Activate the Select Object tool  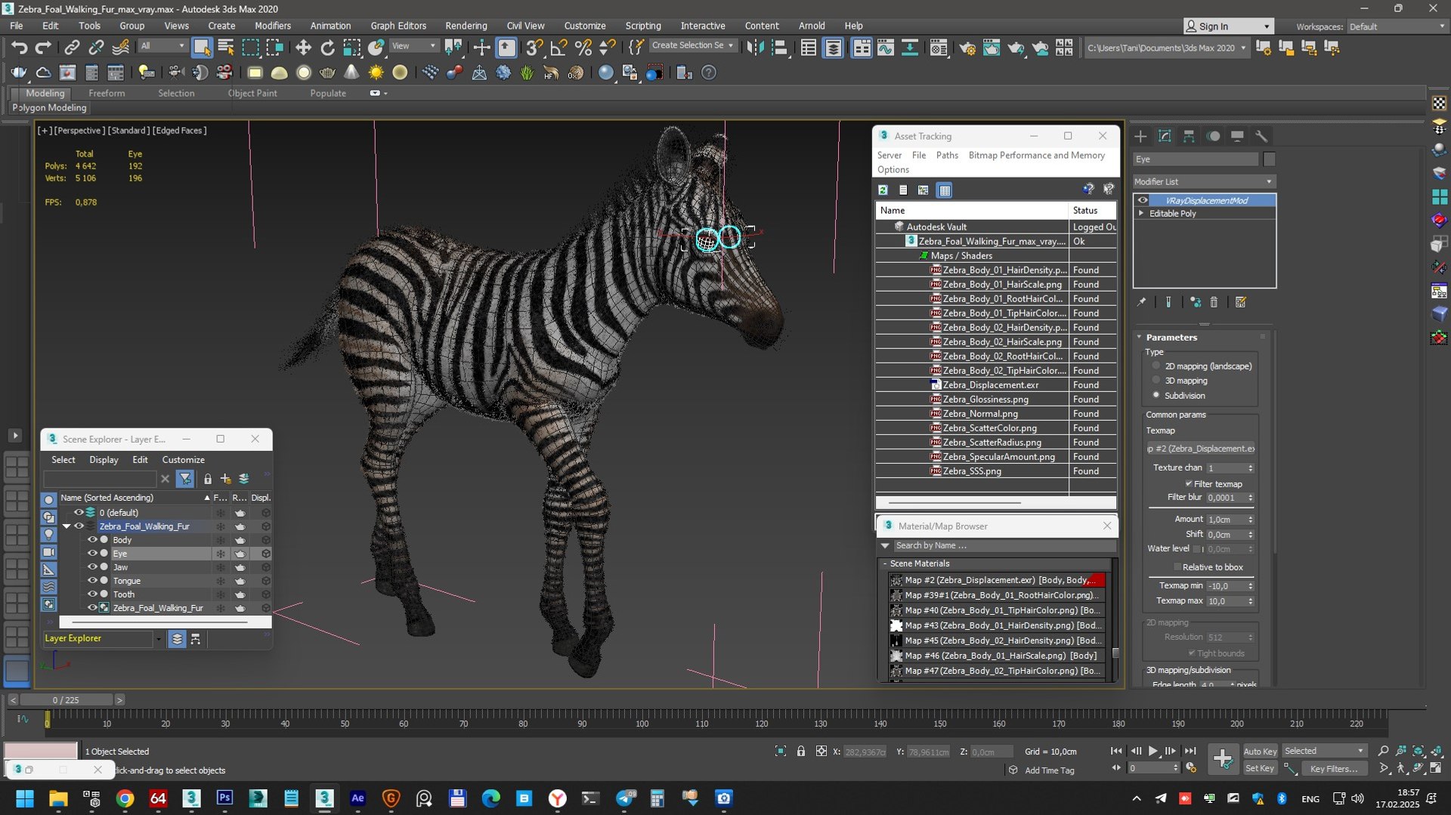[202, 48]
